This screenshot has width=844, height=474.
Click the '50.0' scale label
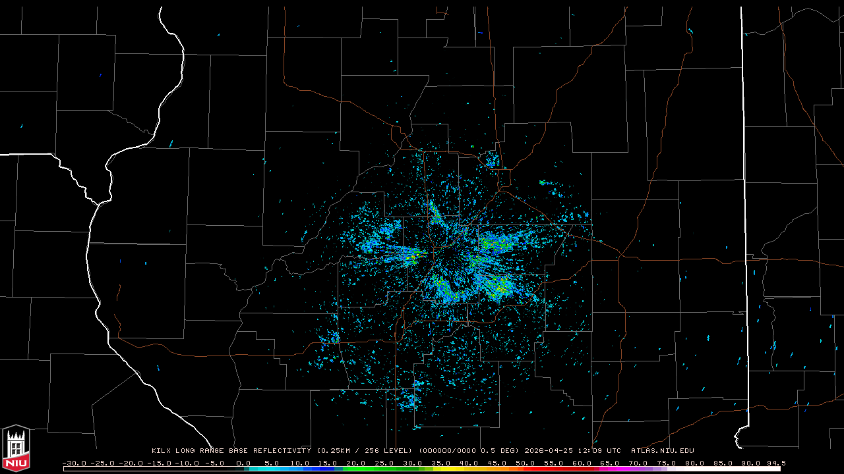point(527,463)
